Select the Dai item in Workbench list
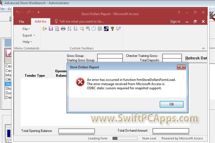Screen dimensions: 215x143 coord(8,97)
